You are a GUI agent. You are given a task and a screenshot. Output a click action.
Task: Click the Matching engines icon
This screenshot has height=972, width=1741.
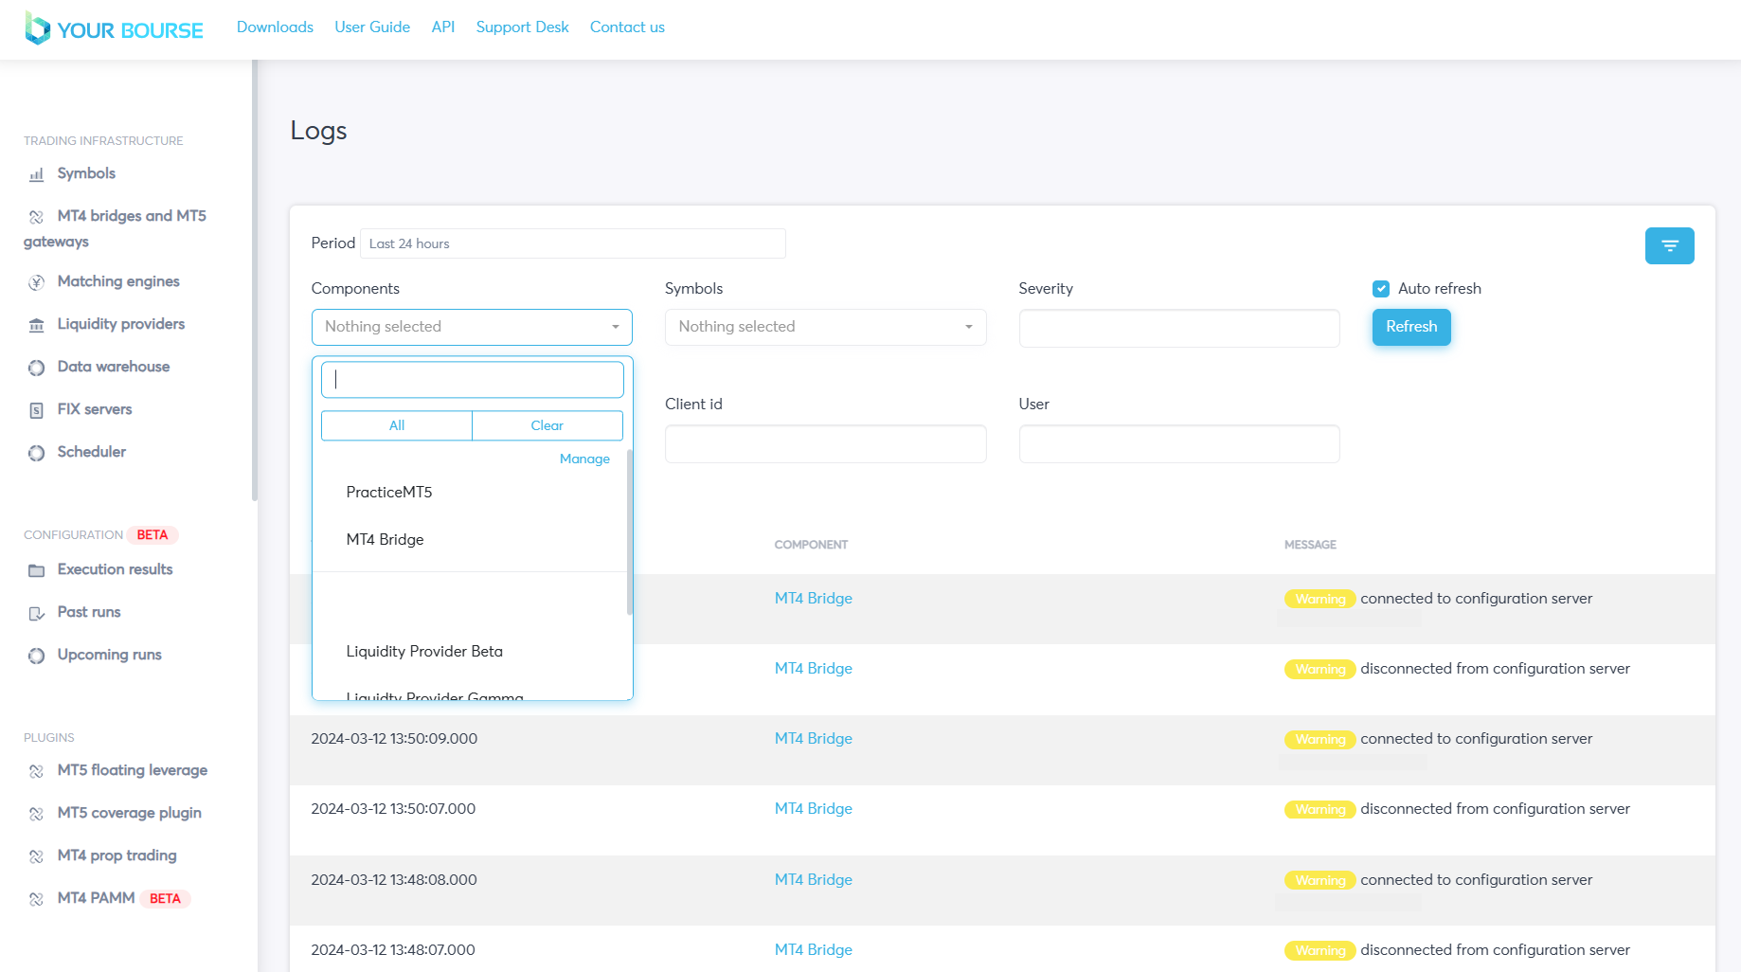coord(36,282)
